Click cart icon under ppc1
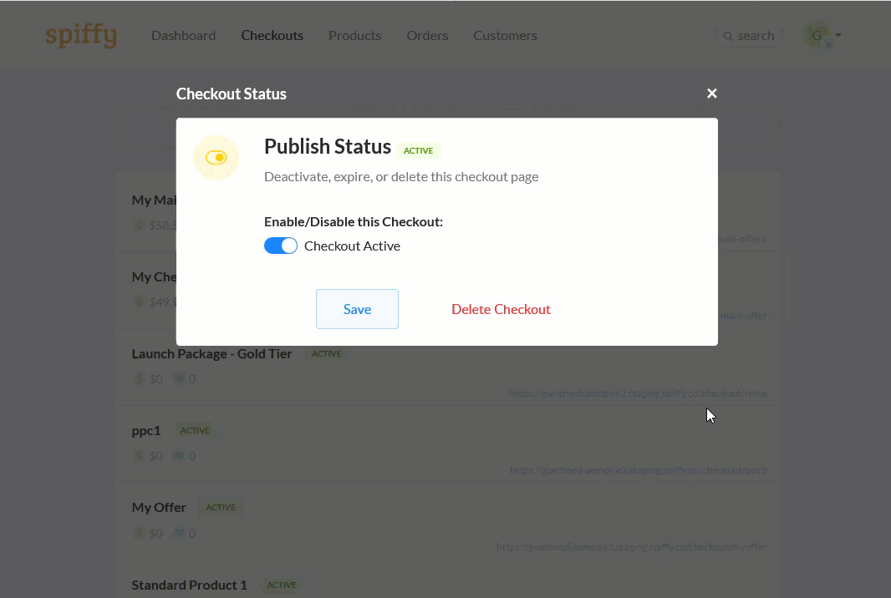The height and width of the screenshot is (598, 891). tap(179, 455)
